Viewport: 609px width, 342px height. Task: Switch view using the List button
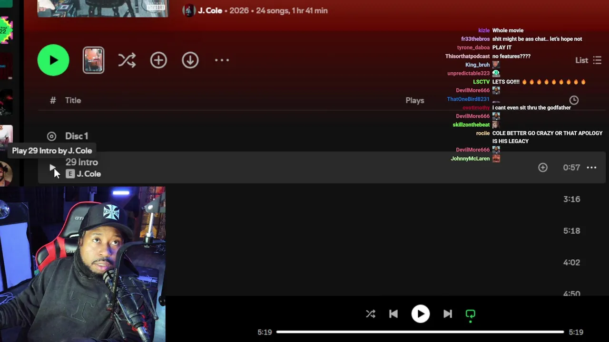tap(589, 60)
